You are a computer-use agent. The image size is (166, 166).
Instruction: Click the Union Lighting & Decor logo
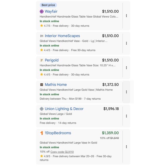41,109
